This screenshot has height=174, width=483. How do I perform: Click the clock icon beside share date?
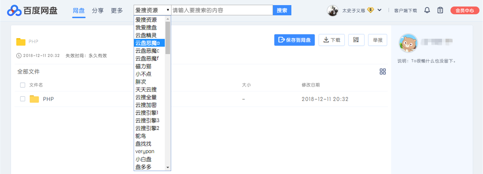coord(19,56)
